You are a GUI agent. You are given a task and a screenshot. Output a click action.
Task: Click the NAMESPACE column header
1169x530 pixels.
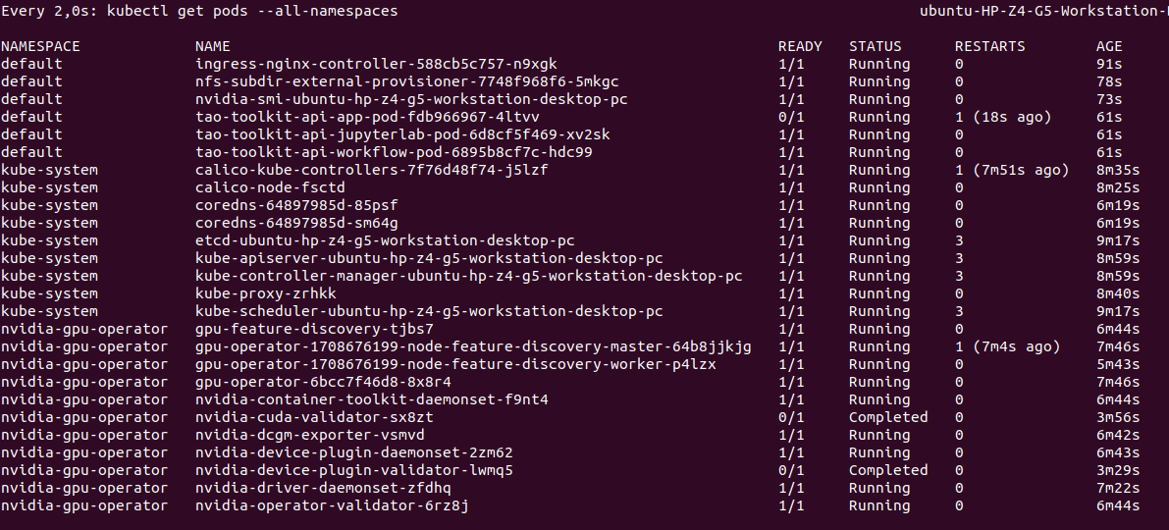pyautogui.click(x=40, y=46)
